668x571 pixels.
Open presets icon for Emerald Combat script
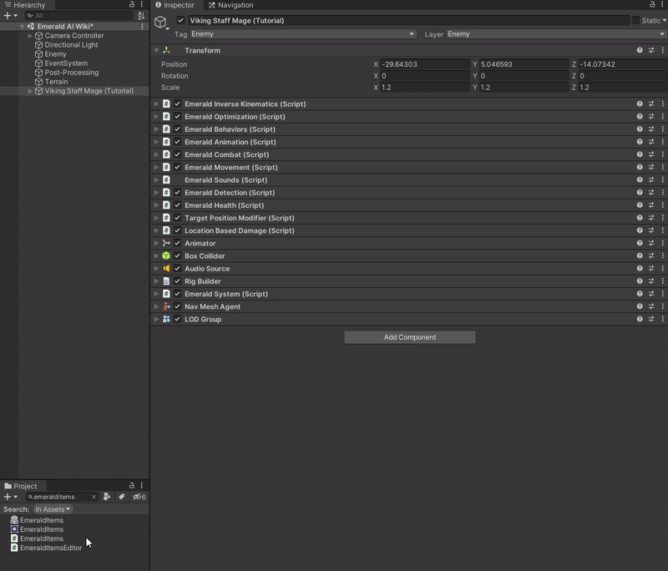[x=651, y=154]
